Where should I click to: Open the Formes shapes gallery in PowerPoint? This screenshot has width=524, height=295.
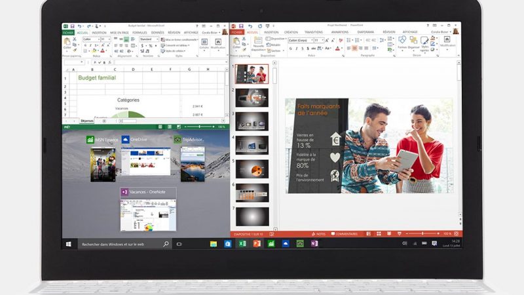coord(402,43)
